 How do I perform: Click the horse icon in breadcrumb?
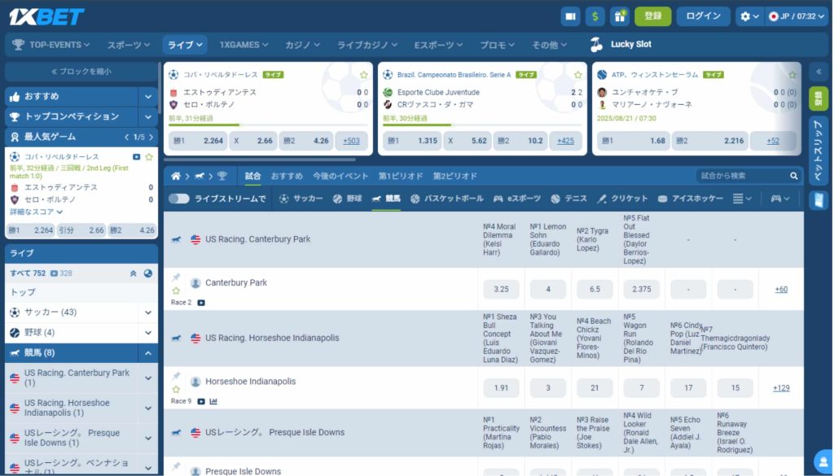(200, 176)
